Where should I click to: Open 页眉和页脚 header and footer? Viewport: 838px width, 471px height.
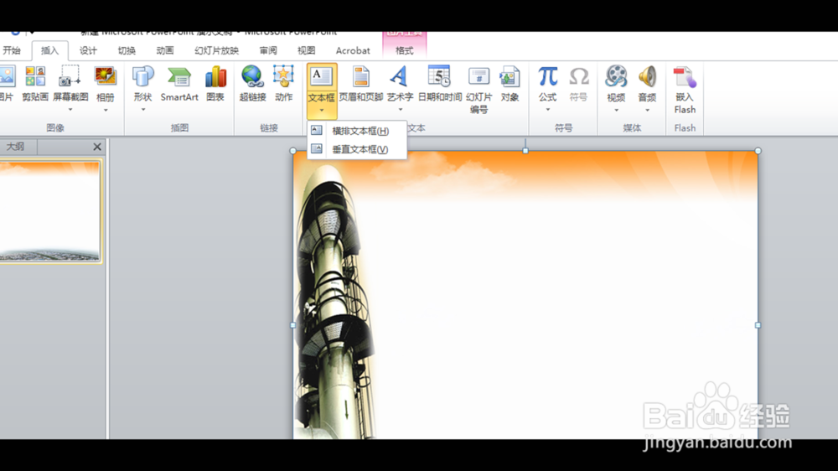[360, 84]
